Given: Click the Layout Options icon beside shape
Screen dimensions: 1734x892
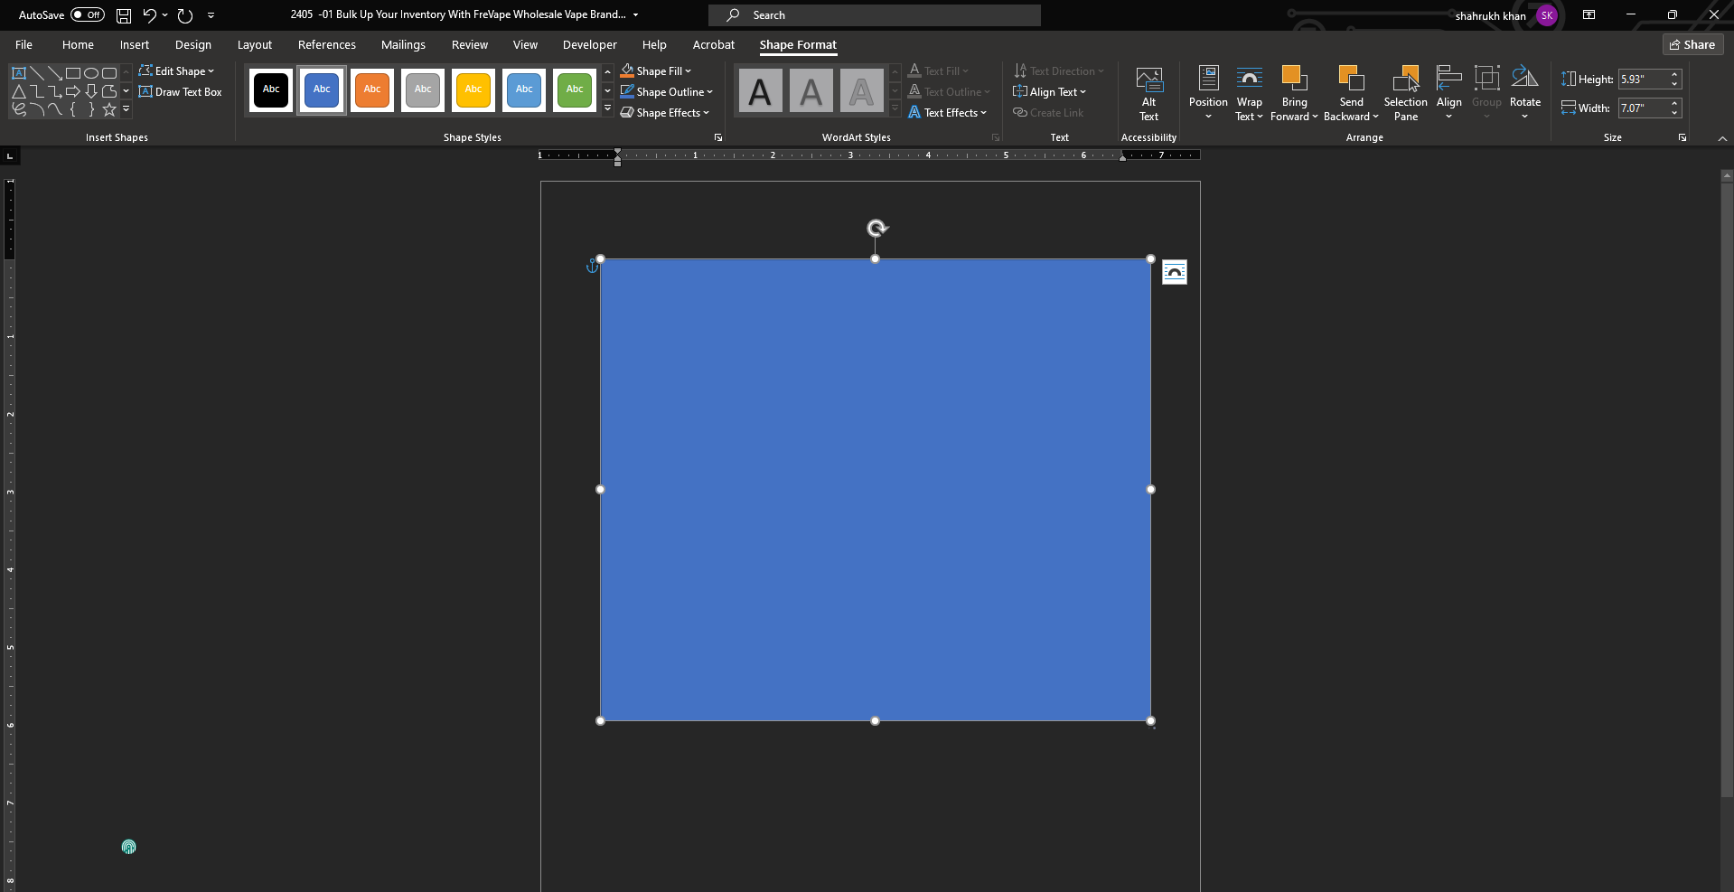Looking at the screenshot, I should click(x=1174, y=272).
